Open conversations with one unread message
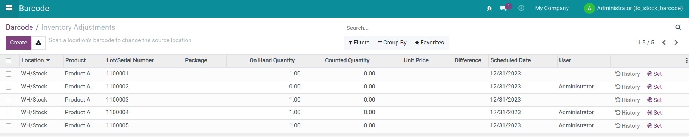689x137 pixels. 505,8
